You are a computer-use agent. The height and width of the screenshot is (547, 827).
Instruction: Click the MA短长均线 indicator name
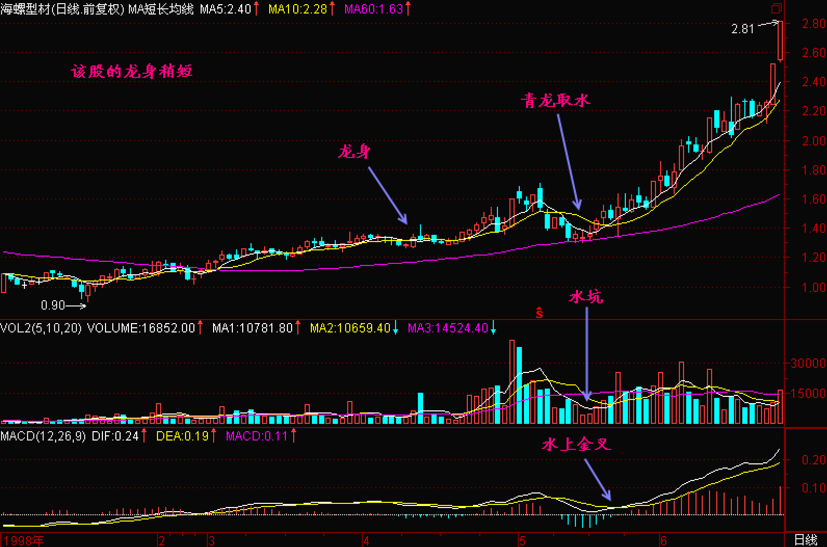coord(161,9)
